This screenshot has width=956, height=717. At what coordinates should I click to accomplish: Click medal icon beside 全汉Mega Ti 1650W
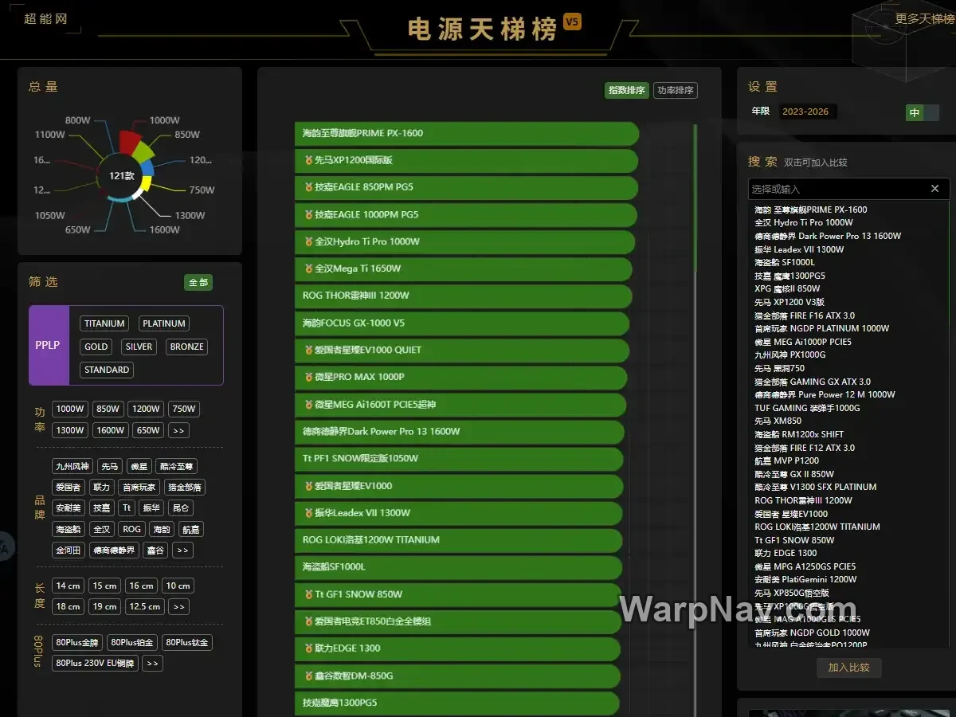308,268
